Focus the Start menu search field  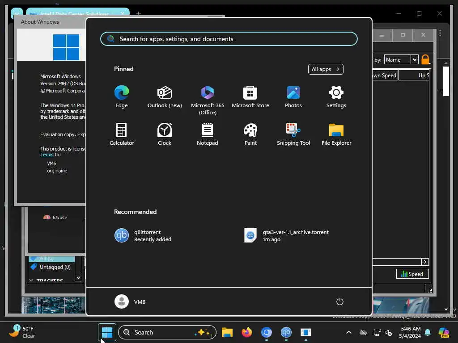229,39
